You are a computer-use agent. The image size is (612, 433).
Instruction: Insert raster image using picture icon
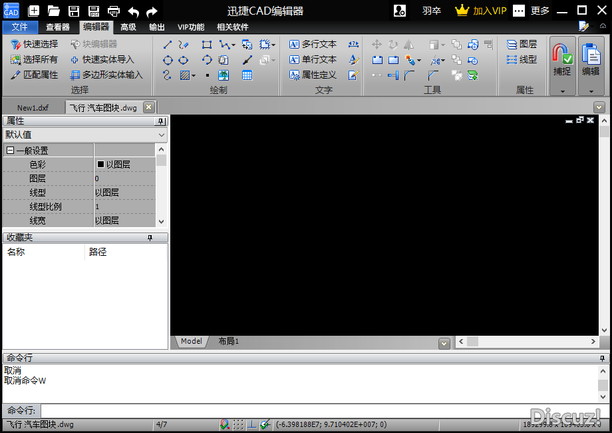[224, 75]
